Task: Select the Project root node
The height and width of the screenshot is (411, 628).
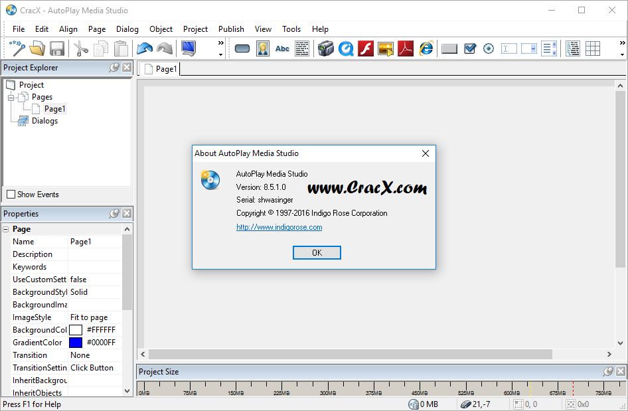Action: (31, 85)
